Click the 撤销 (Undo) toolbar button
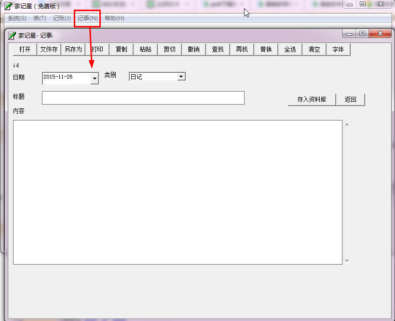The image size is (395, 321). pyautogui.click(x=194, y=49)
